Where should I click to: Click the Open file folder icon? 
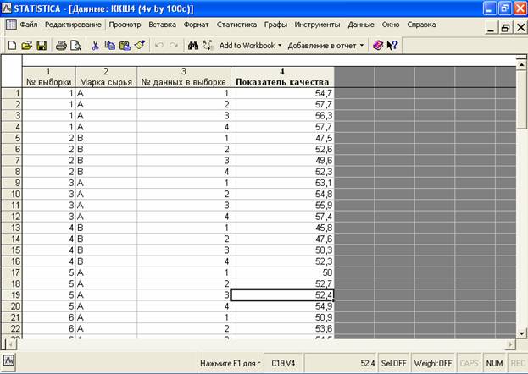[x=26, y=46]
